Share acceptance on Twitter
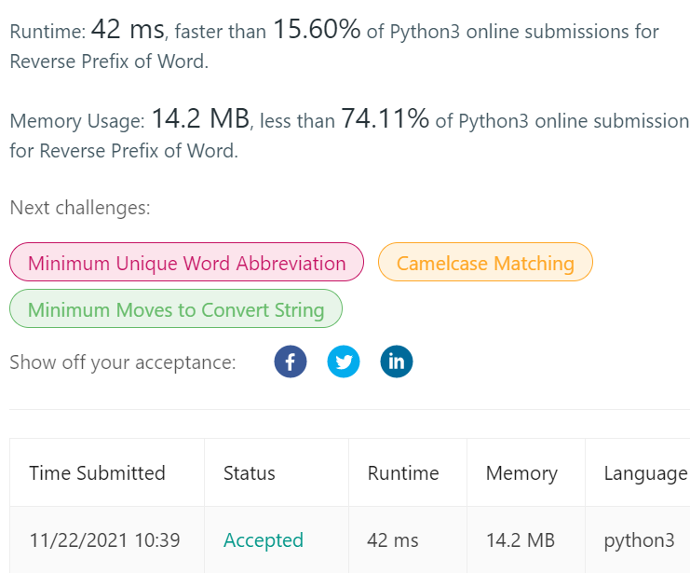This screenshot has height=573, width=690. 344,362
